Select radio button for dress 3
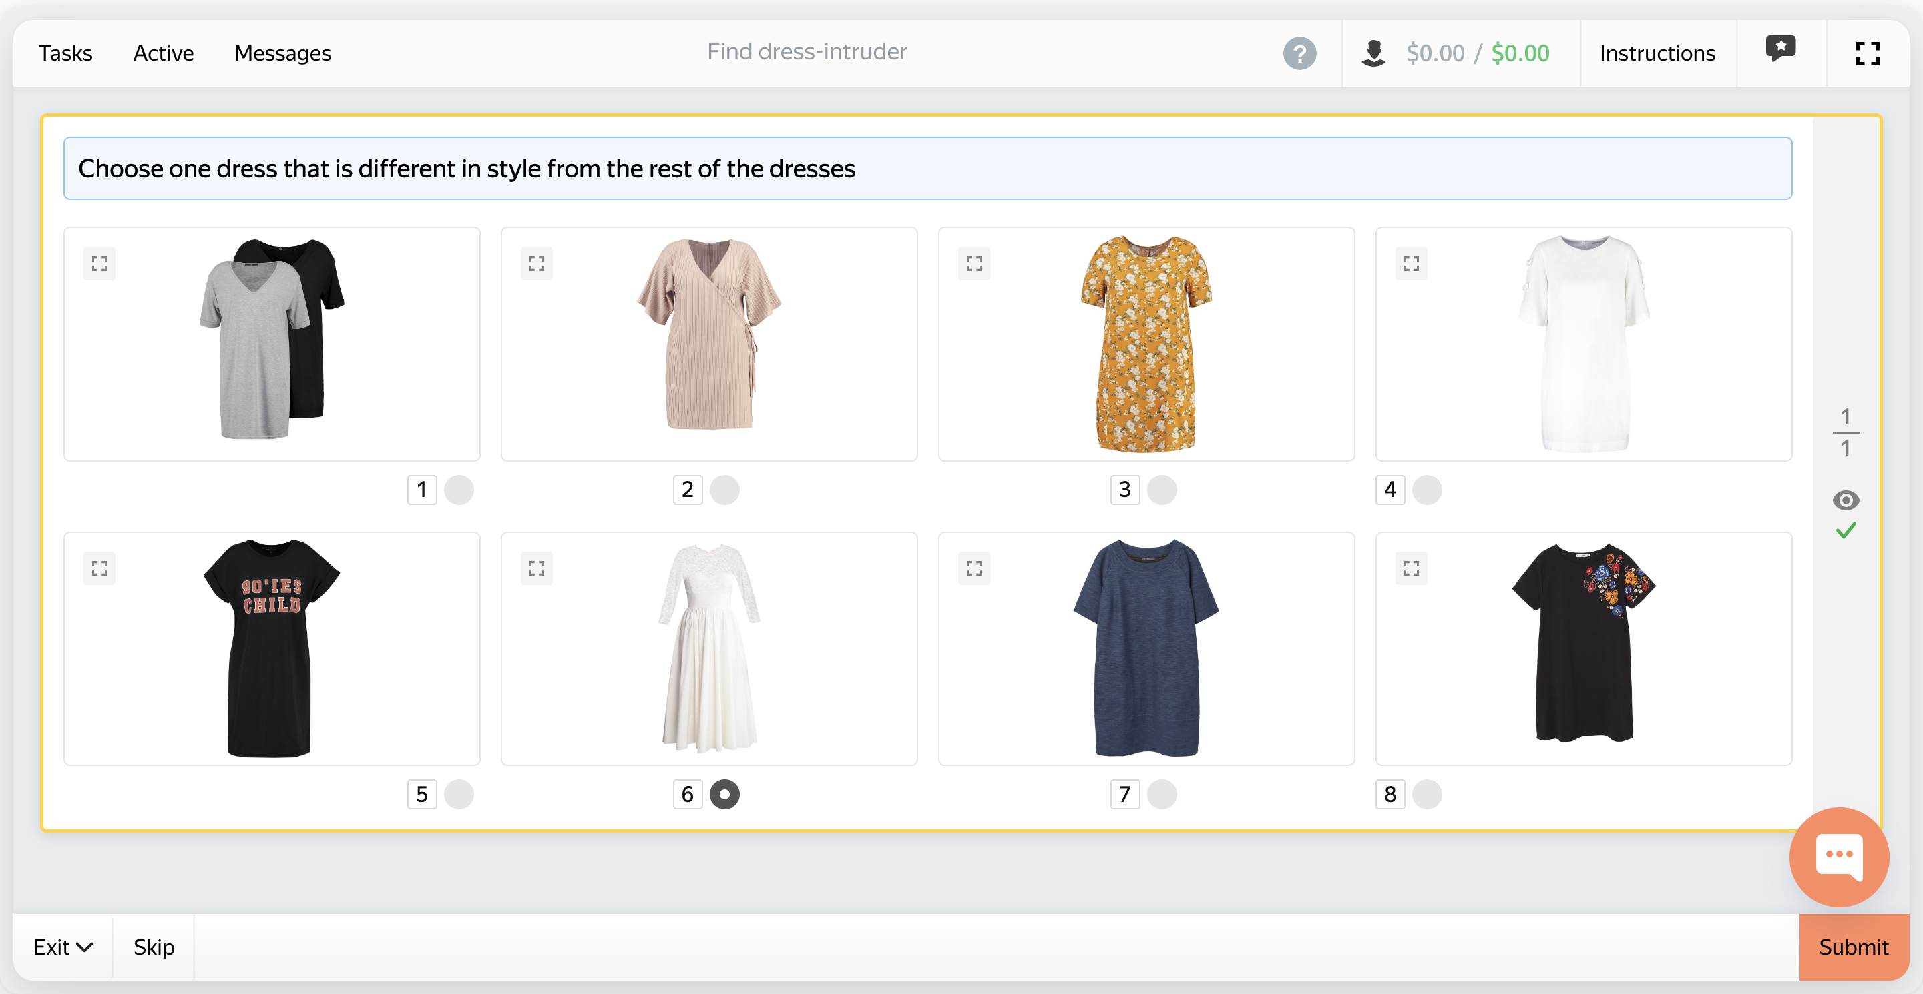 click(1162, 490)
